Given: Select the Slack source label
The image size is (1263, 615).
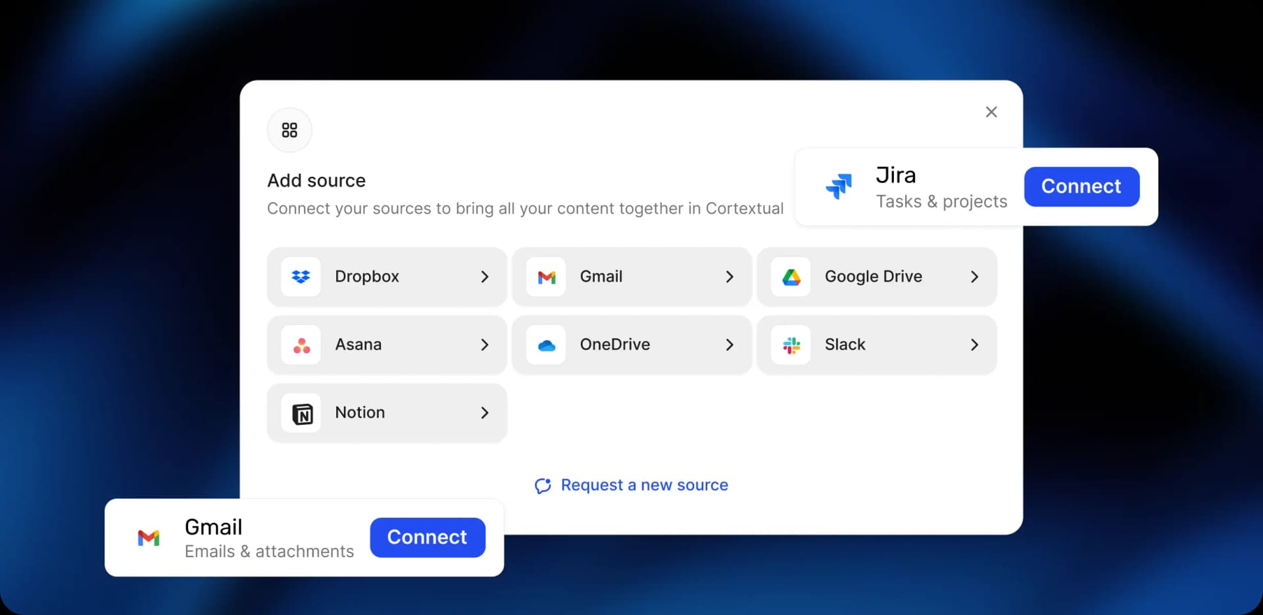Looking at the screenshot, I should [845, 344].
